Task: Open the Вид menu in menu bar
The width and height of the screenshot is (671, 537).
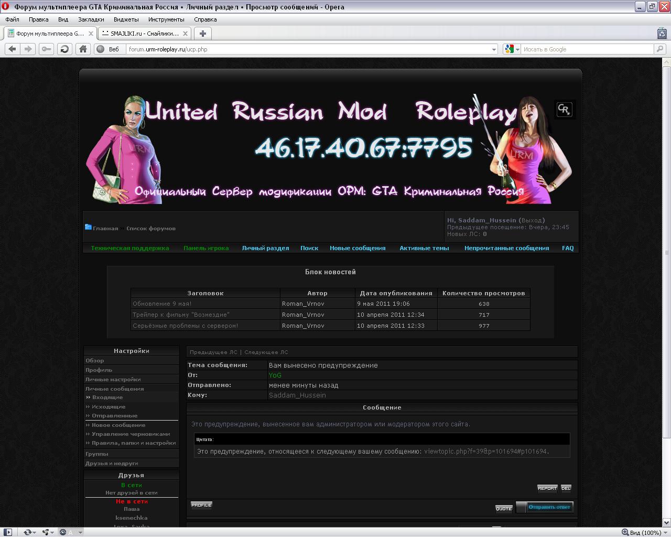Action: (63, 19)
